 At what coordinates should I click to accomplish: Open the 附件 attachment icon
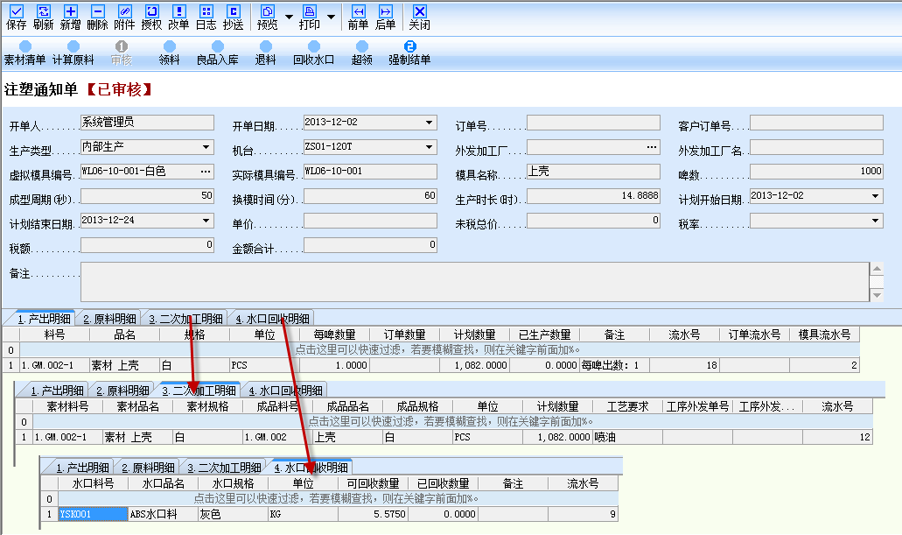click(124, 18)
